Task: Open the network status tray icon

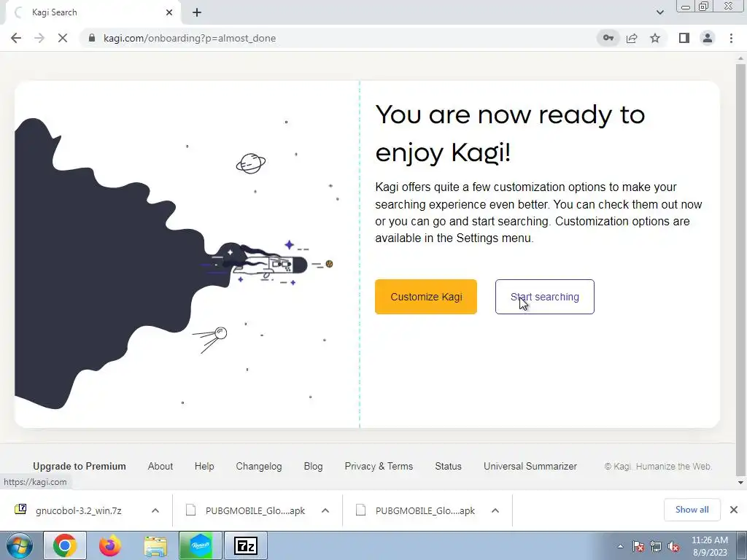Action: 656,547
